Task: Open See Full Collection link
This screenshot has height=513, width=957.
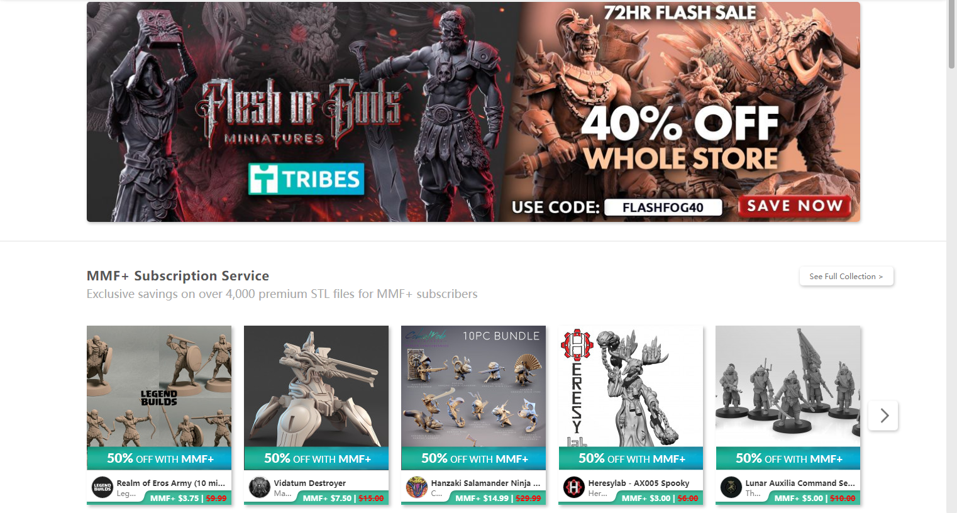Action: click(846, 276)
